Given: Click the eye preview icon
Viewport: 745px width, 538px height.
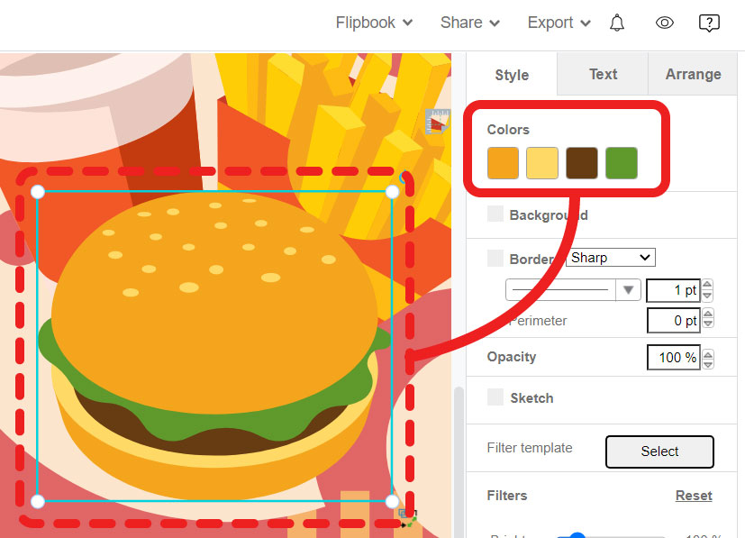Looking at the screenshot, I should [665, 23].
